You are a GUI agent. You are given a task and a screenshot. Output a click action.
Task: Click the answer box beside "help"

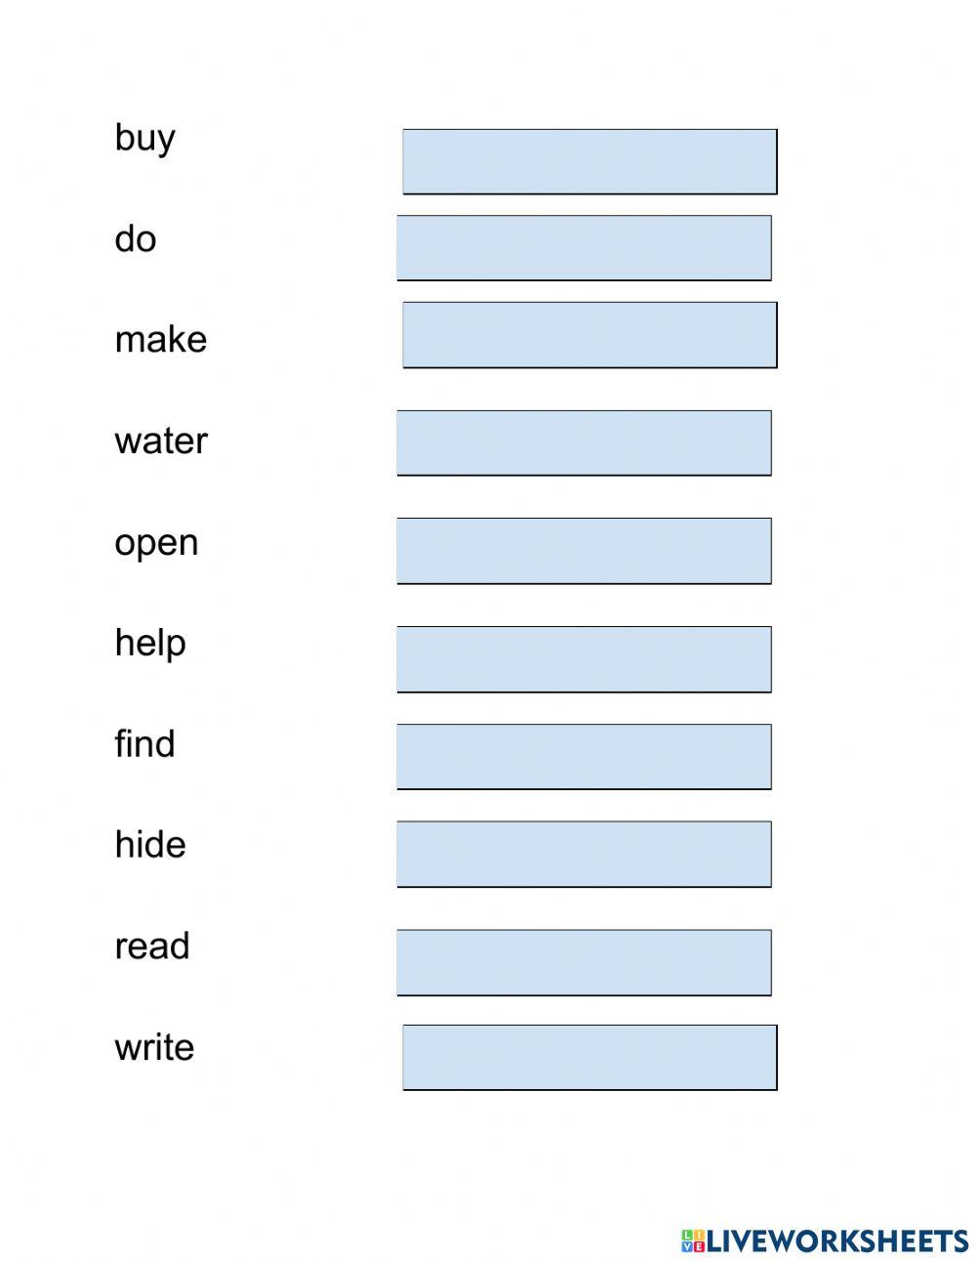point(584,659)
